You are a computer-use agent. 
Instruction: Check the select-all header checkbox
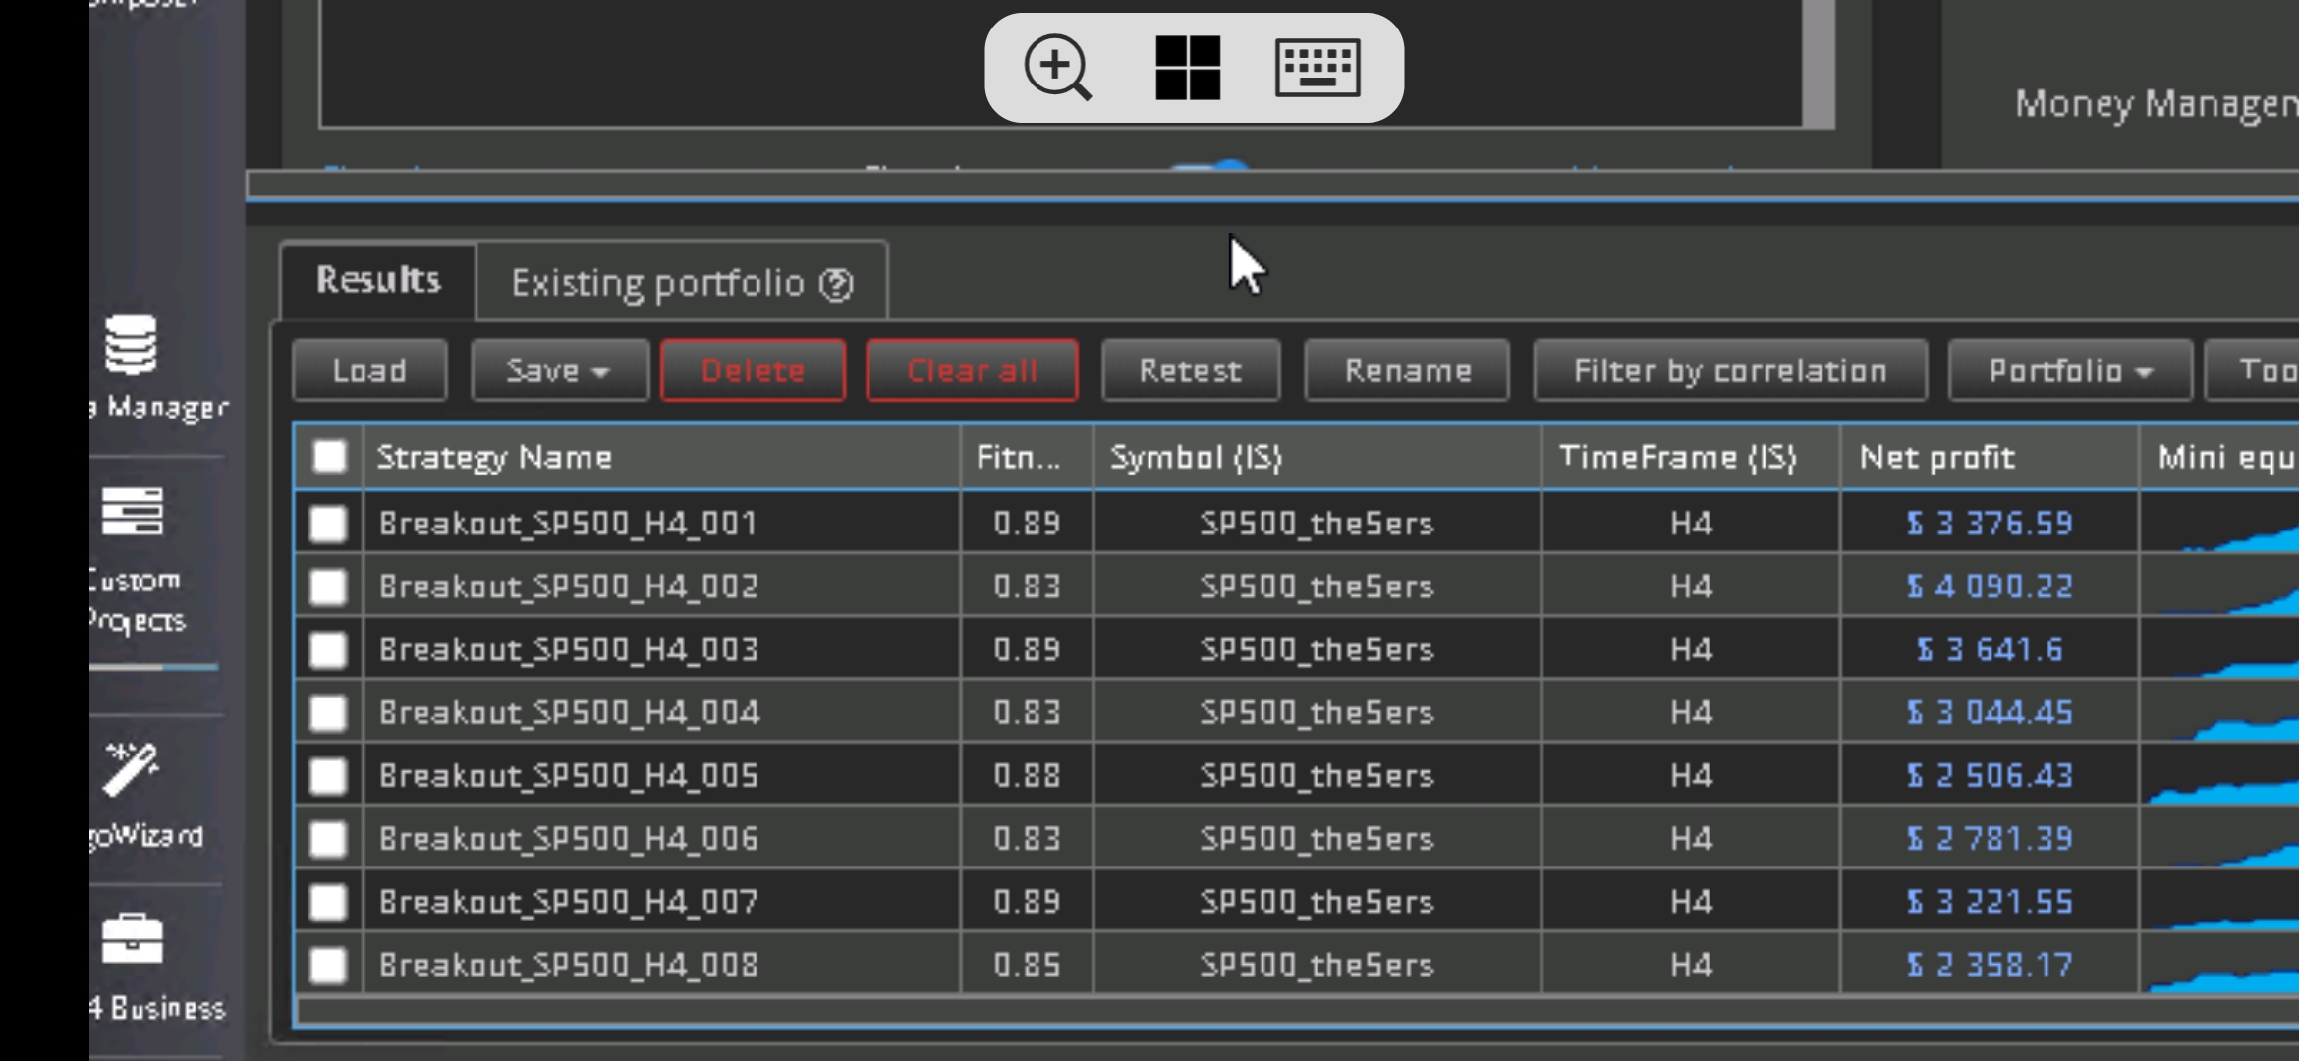pyautogui.click(x=329, y=457)
